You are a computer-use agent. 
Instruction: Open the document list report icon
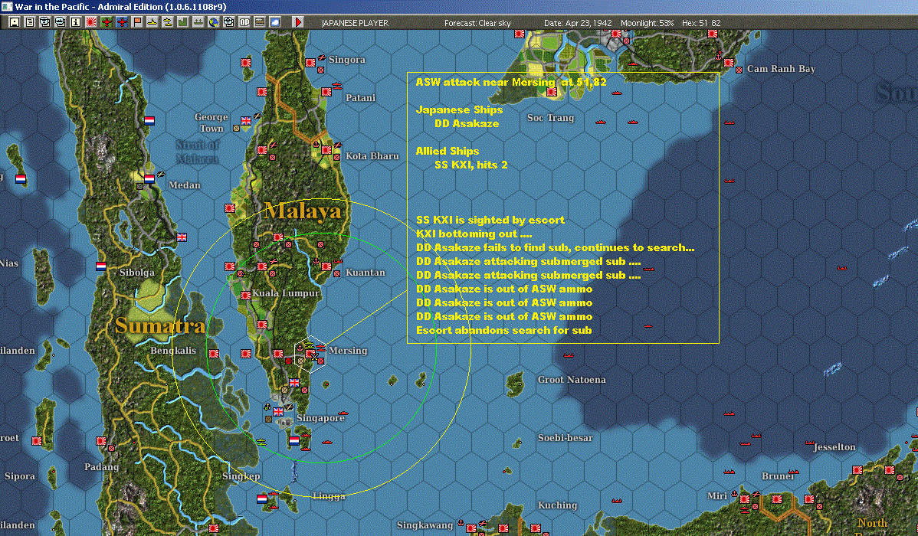click(30, 22)
